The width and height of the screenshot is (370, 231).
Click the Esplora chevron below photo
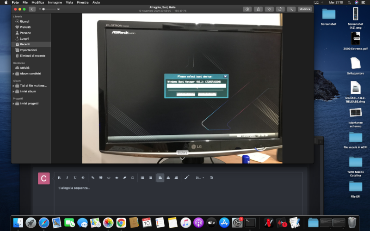pyautogui.click(x=182, y=158)
